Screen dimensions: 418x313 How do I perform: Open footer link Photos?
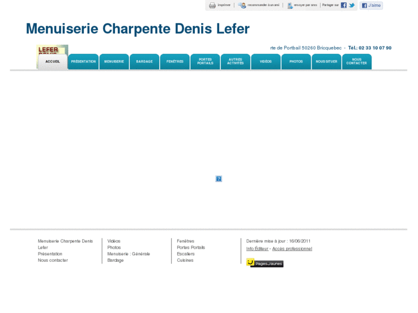point(114,248)
